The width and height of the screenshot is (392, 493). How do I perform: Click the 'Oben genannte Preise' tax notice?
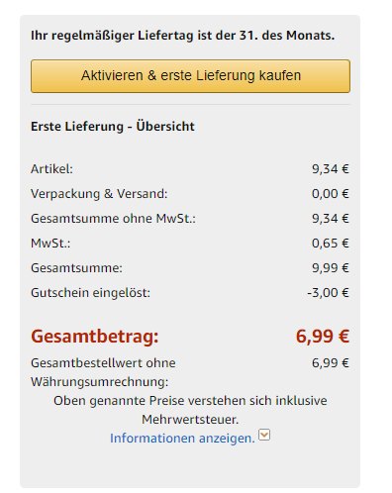tap(190, 410)
